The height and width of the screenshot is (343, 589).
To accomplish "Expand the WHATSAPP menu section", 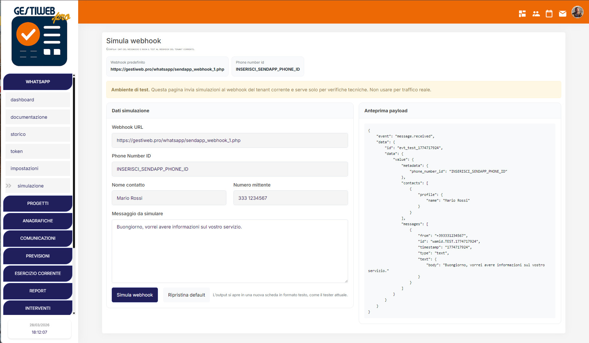I will (x=38, y=82).
